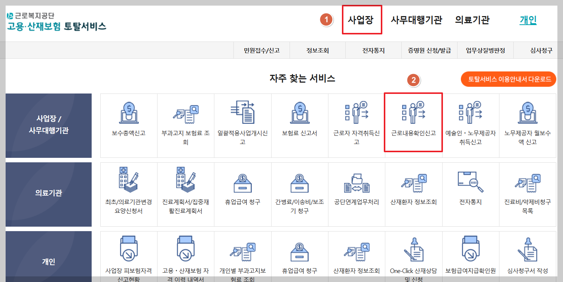Open the 개인 link at top right
This screenshot has width=563, height=282.
point(527,20)
